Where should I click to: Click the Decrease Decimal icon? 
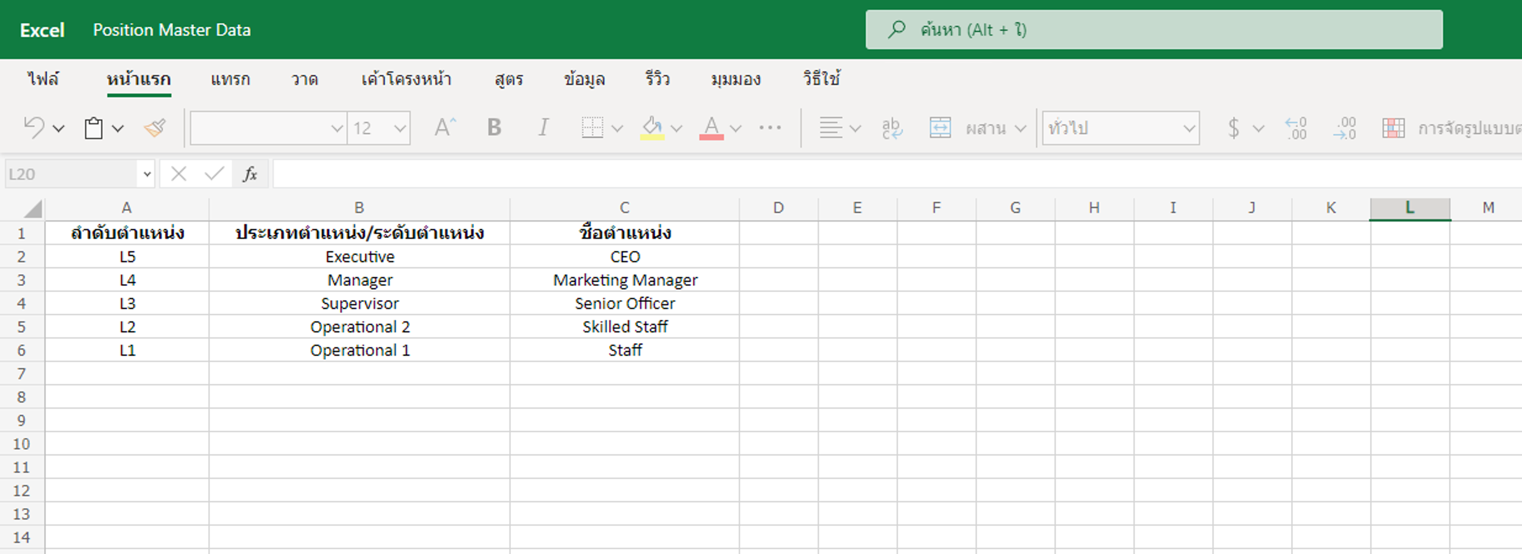click(1344, 128)
